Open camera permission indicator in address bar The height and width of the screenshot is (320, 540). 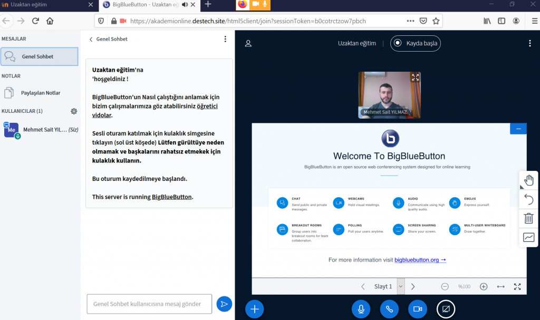[x=123, y=21]
